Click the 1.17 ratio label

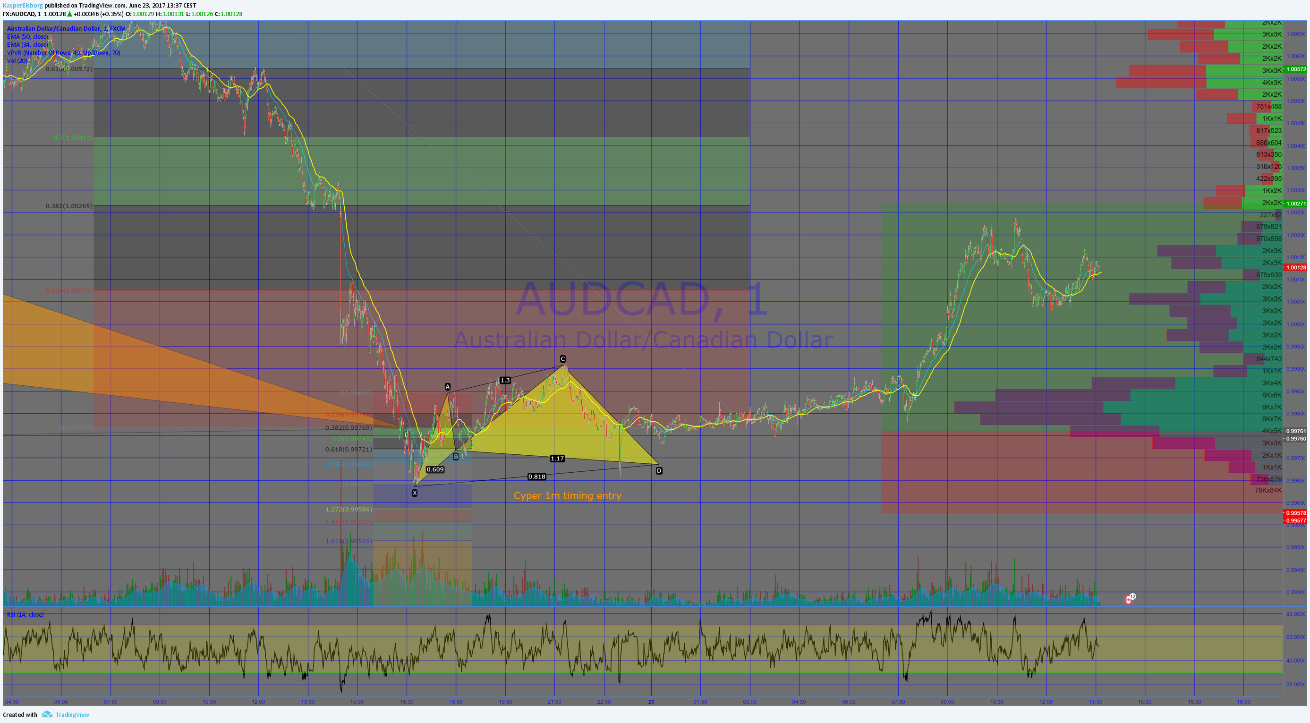point(557,459)
